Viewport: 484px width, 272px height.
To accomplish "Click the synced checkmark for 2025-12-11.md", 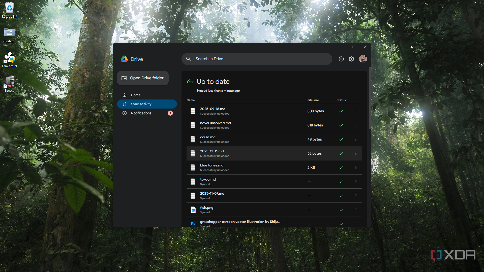I will point(341,153).
